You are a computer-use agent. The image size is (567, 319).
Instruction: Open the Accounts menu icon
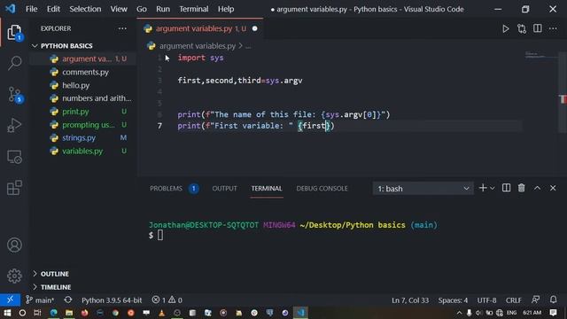[x=14, y=245]
